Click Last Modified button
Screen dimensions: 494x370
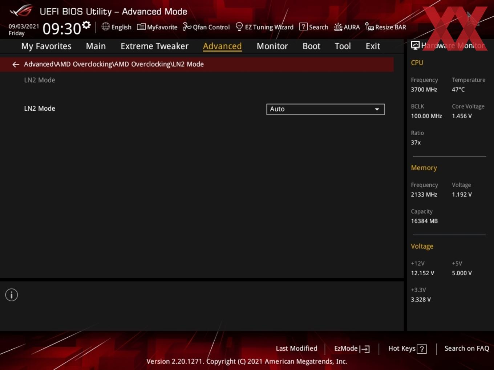[296, 348]
